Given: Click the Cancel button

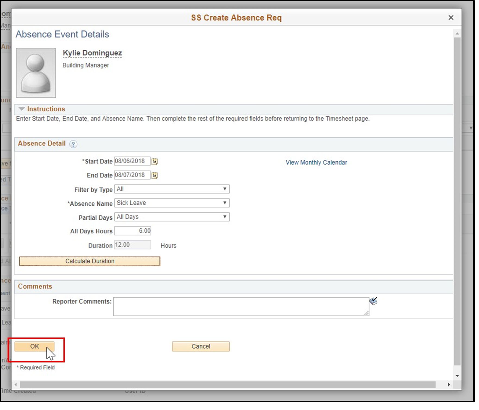Looking at the screenshot, I should point(201,346).
